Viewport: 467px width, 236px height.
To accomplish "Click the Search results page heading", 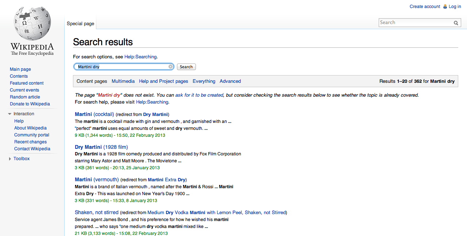I will [103, 42].
